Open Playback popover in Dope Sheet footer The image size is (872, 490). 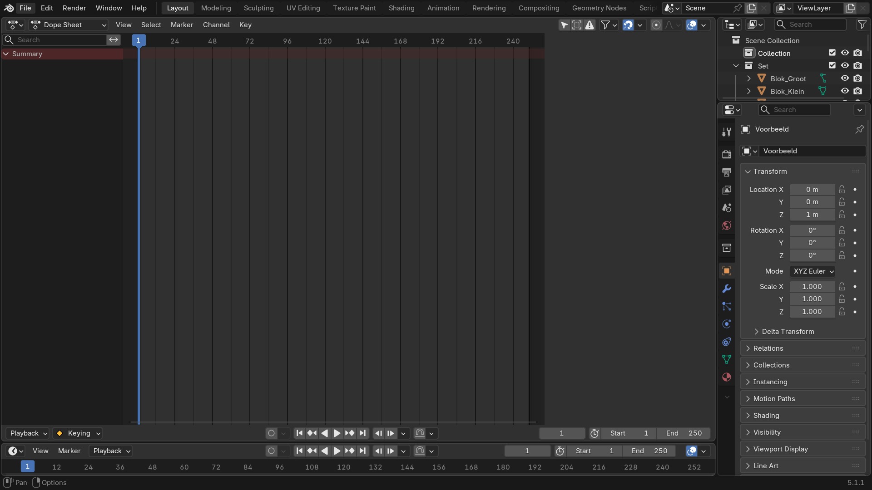click(x=29, y=433)
